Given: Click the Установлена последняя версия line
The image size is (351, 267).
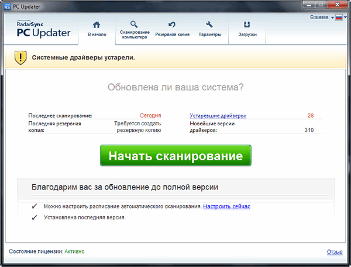Looking at the screenshot, I should tap(85, 217).
